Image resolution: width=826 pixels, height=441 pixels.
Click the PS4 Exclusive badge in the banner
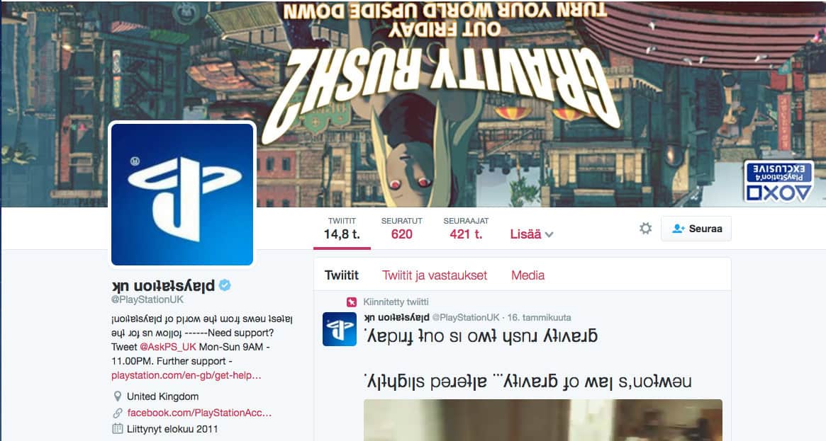click(x=778, y=182)
